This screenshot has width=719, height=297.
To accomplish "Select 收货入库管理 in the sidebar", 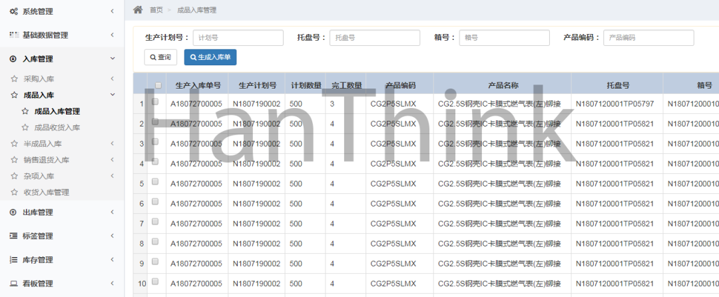I will click(x=47, y=192).
